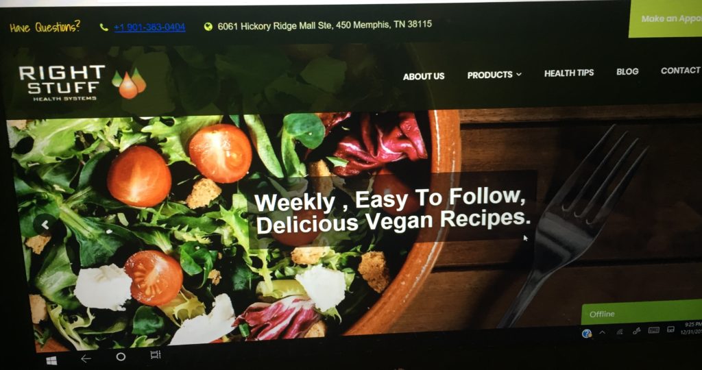Screen dimensions: 702x370
Task: Open Task View on the taskbar
Action: 156,355
